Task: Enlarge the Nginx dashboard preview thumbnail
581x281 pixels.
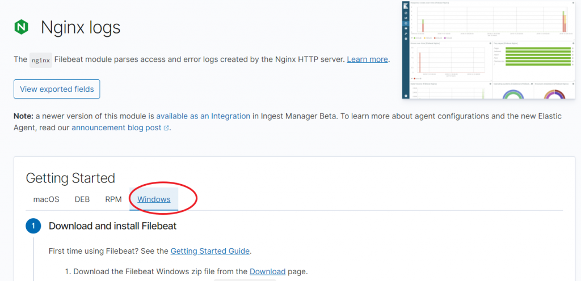Action: 489,49
